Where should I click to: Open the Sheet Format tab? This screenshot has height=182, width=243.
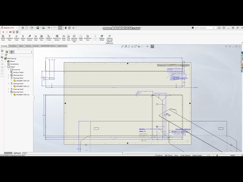click(x=62, y=46)
